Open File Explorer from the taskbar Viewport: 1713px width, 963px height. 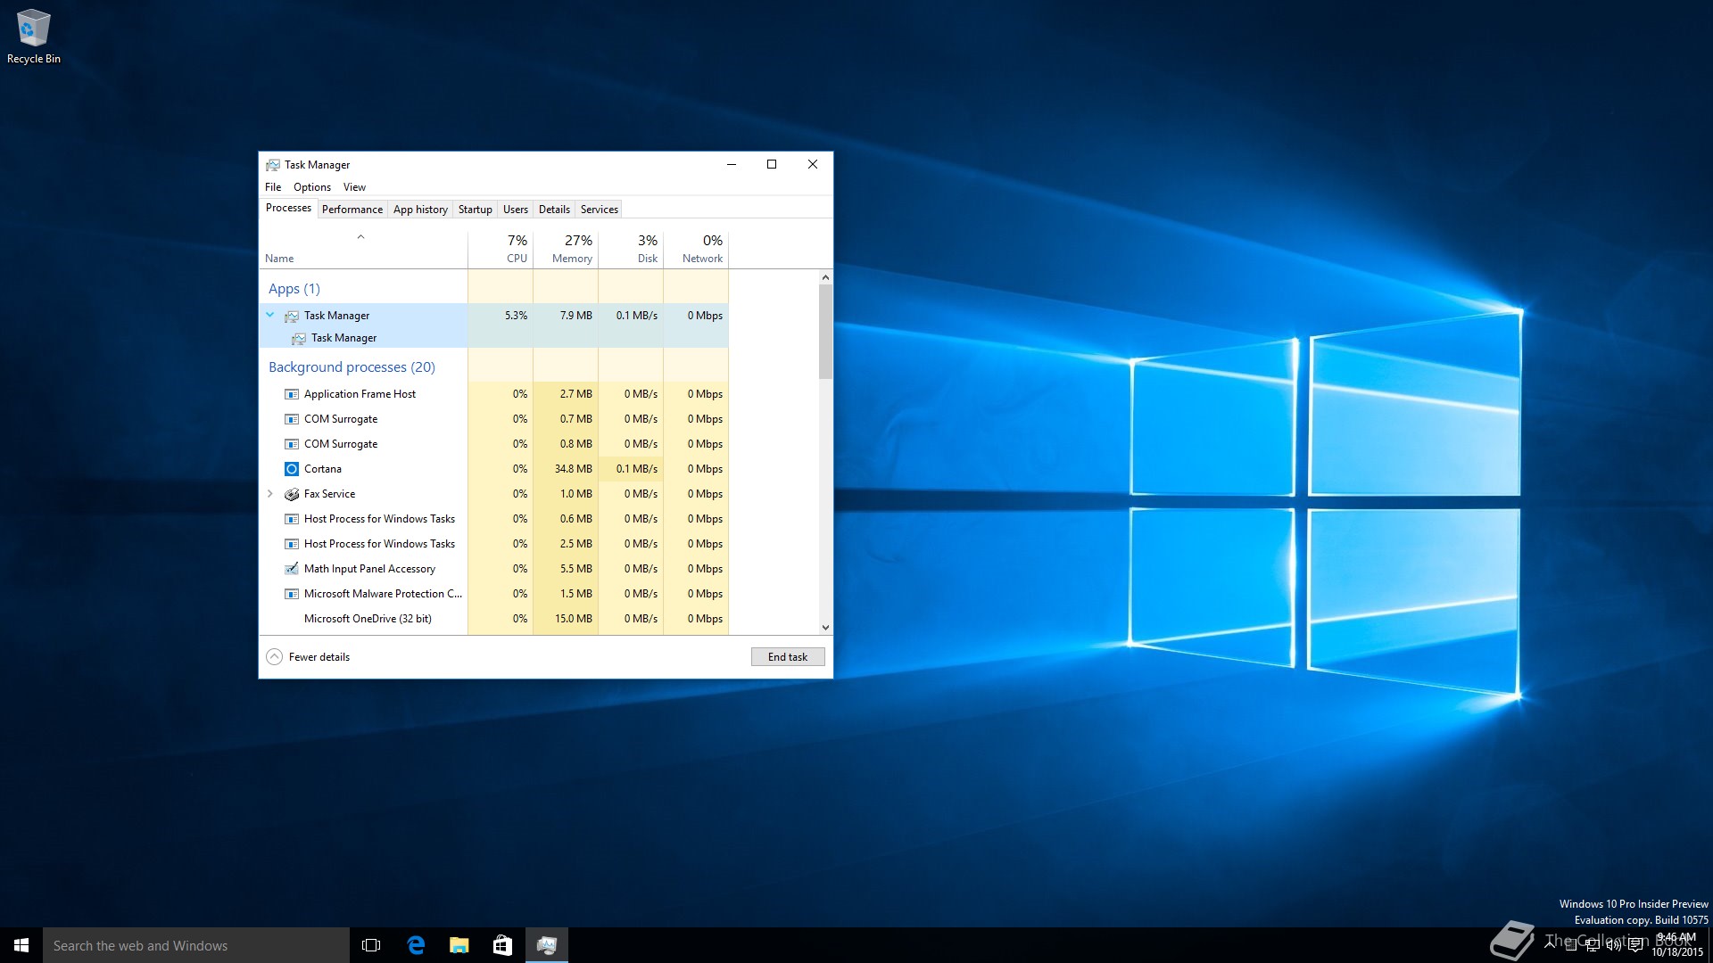pos(459,945)
